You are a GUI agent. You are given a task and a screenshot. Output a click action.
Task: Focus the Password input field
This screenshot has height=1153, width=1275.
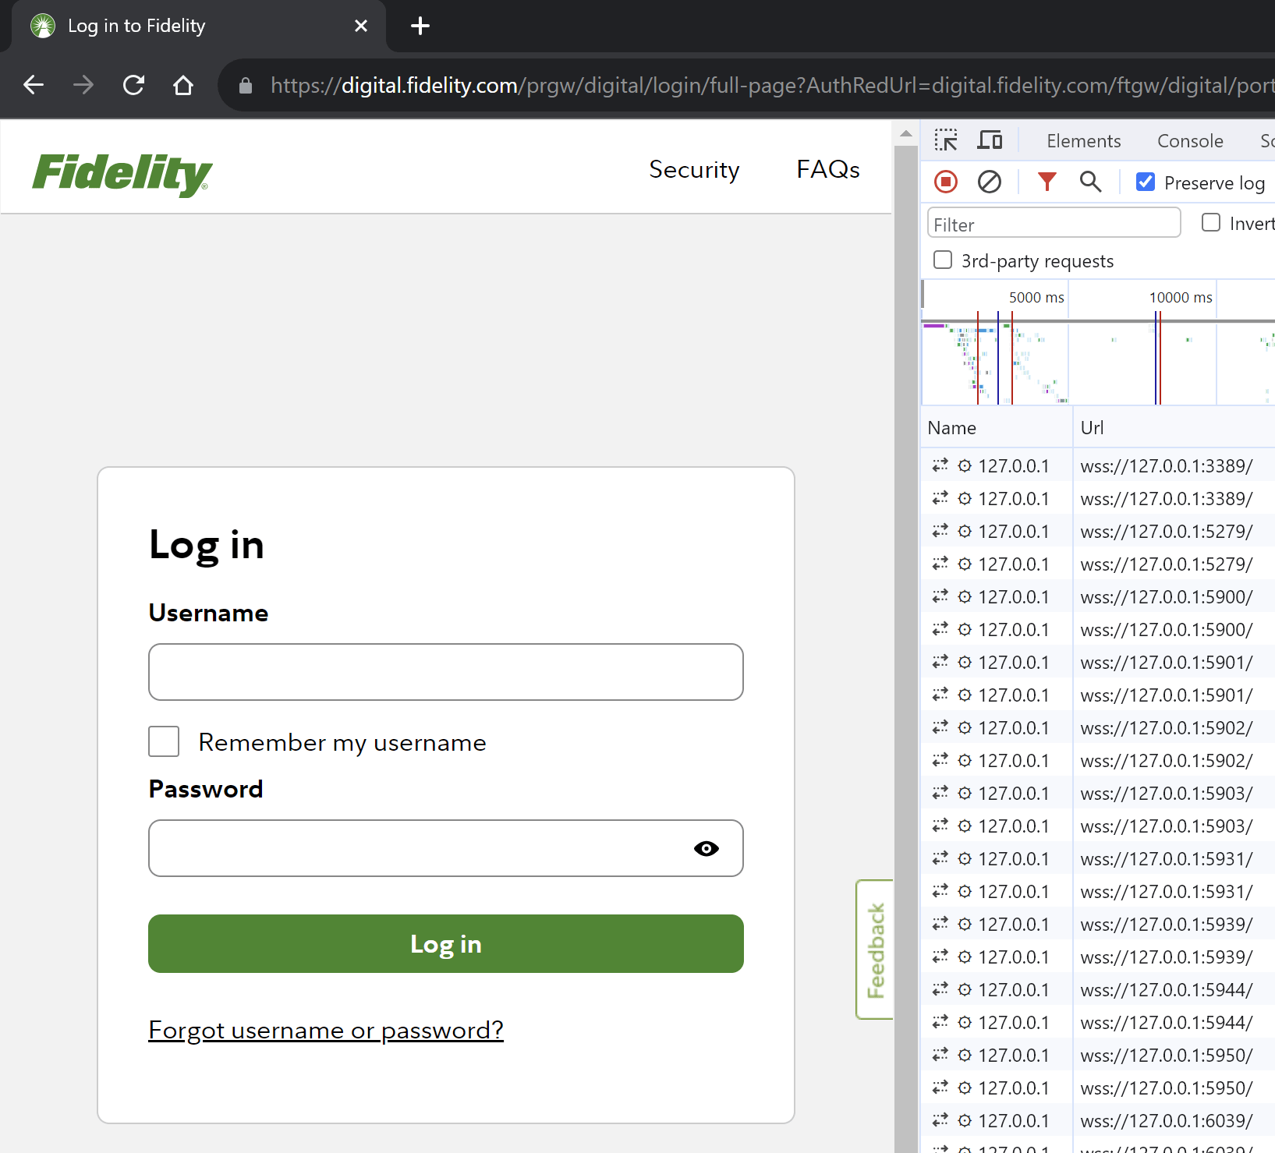point(446,848)
